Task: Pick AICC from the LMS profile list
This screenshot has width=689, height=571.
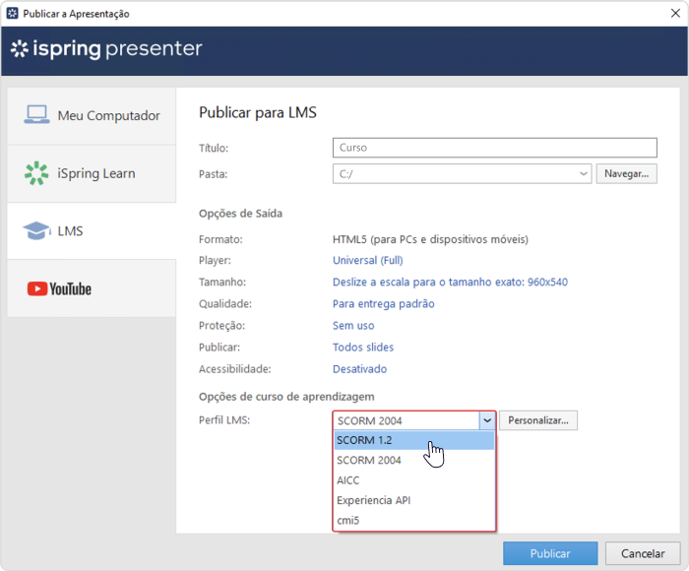Action: pyautogui.click(x=414, y=480)
